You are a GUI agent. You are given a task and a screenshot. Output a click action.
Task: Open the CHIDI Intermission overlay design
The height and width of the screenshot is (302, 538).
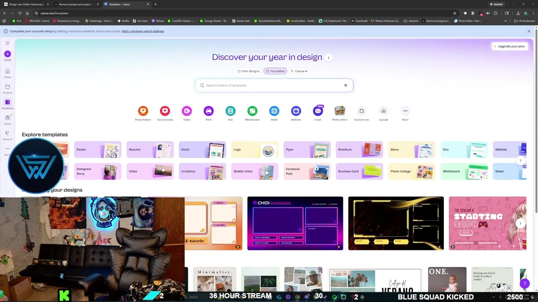pos(295,223)
